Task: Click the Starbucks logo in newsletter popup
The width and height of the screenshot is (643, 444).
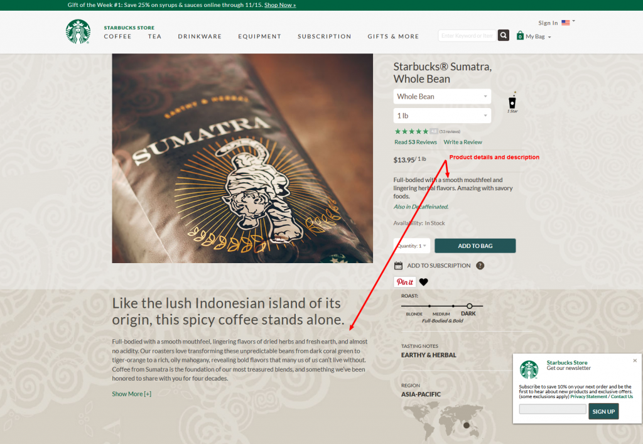Action: click(x=529, y=369)
